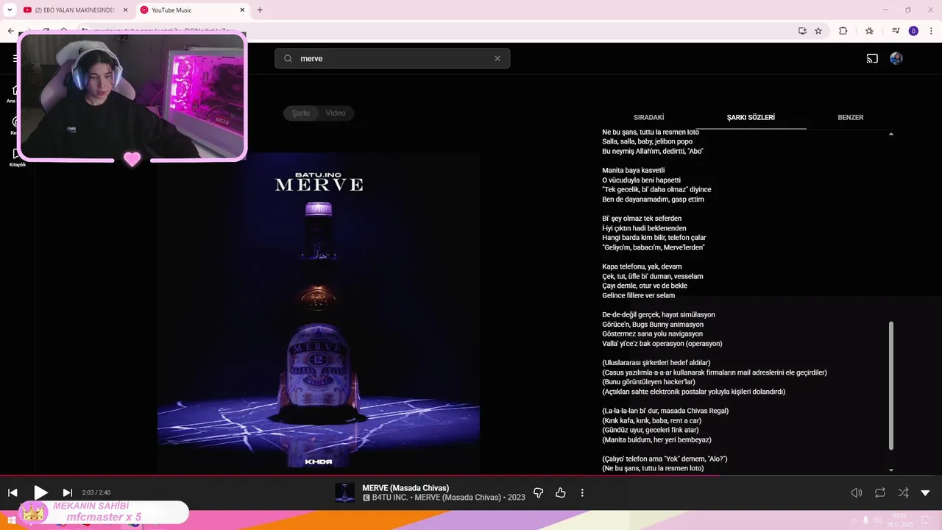
Task: Click the lyrics panel scrollbar thumb
Action: (891, 386)
